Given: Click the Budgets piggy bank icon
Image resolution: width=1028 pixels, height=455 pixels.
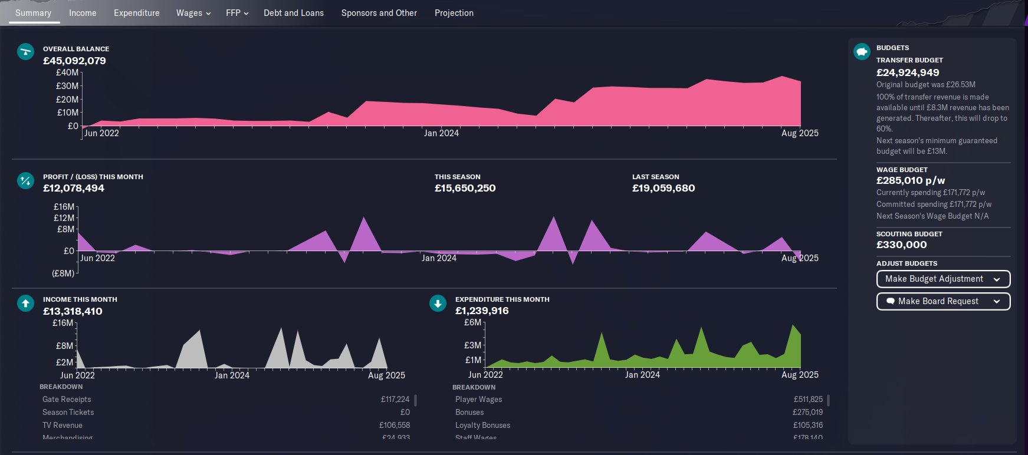Looking at the screenshot, I should [862, 52].
